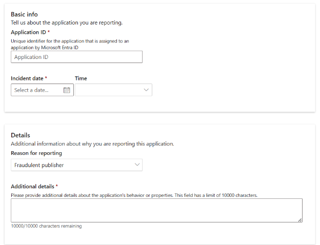Click the Incident date label
This screenshot has height=245, width=320.
[x=27, y=78]
